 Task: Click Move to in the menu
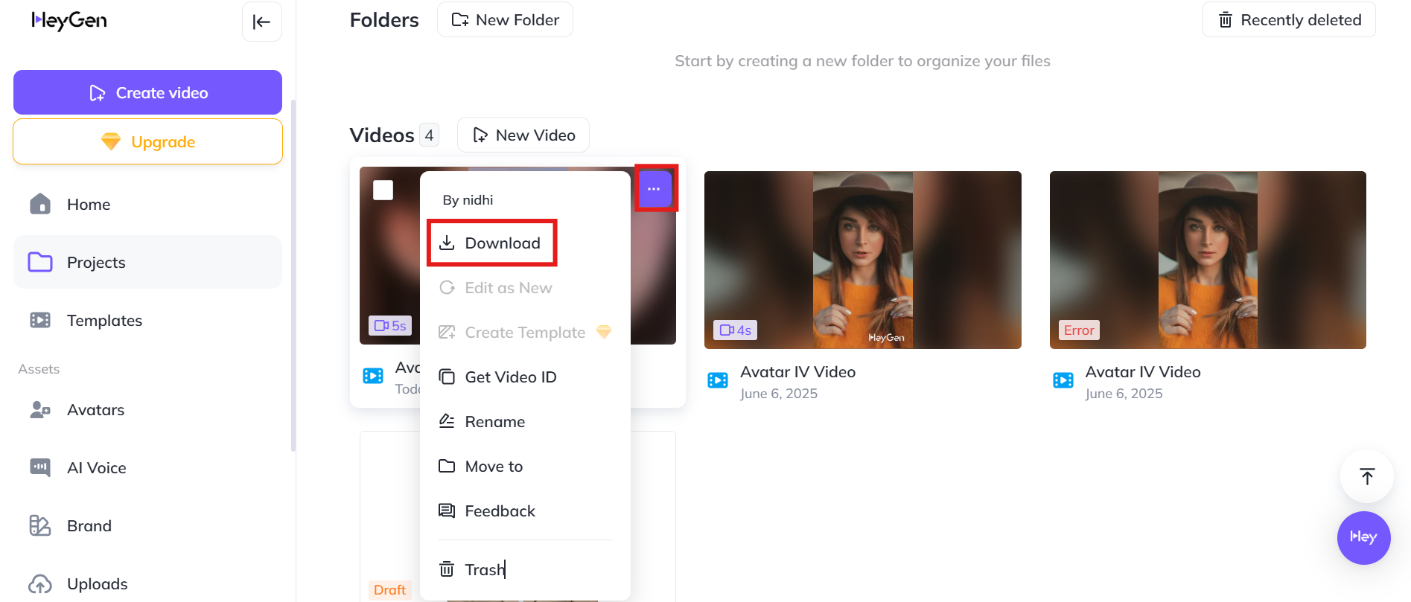point(494,467)
